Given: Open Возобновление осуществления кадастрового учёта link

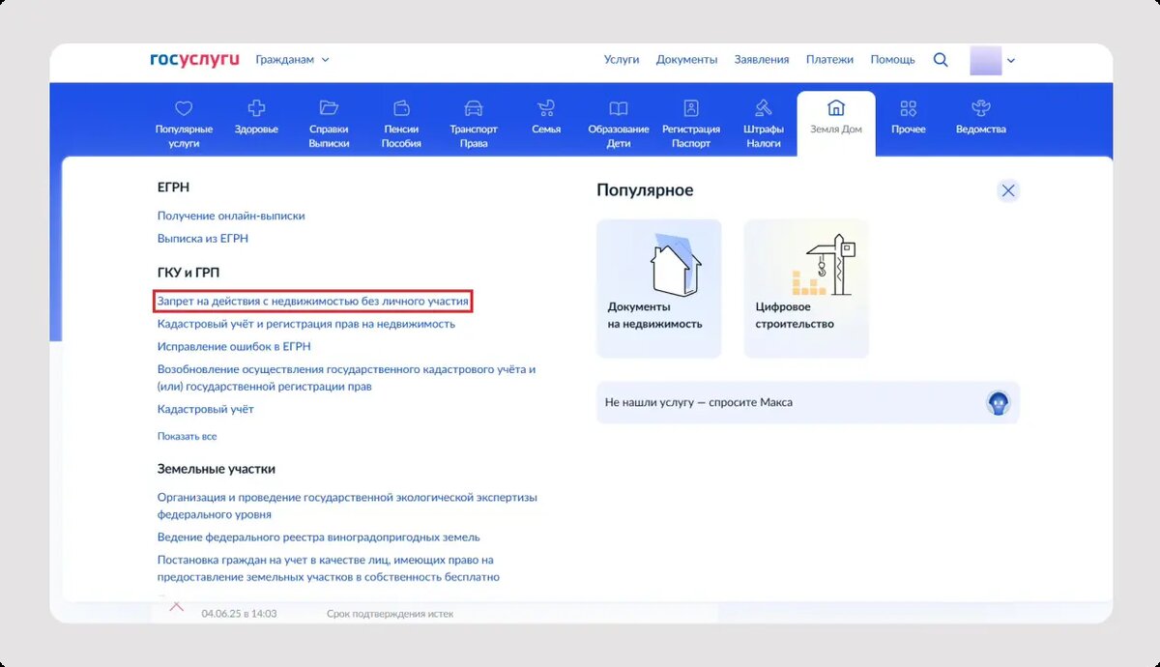Looking at the screenshot, I should (x=347, y=378).
